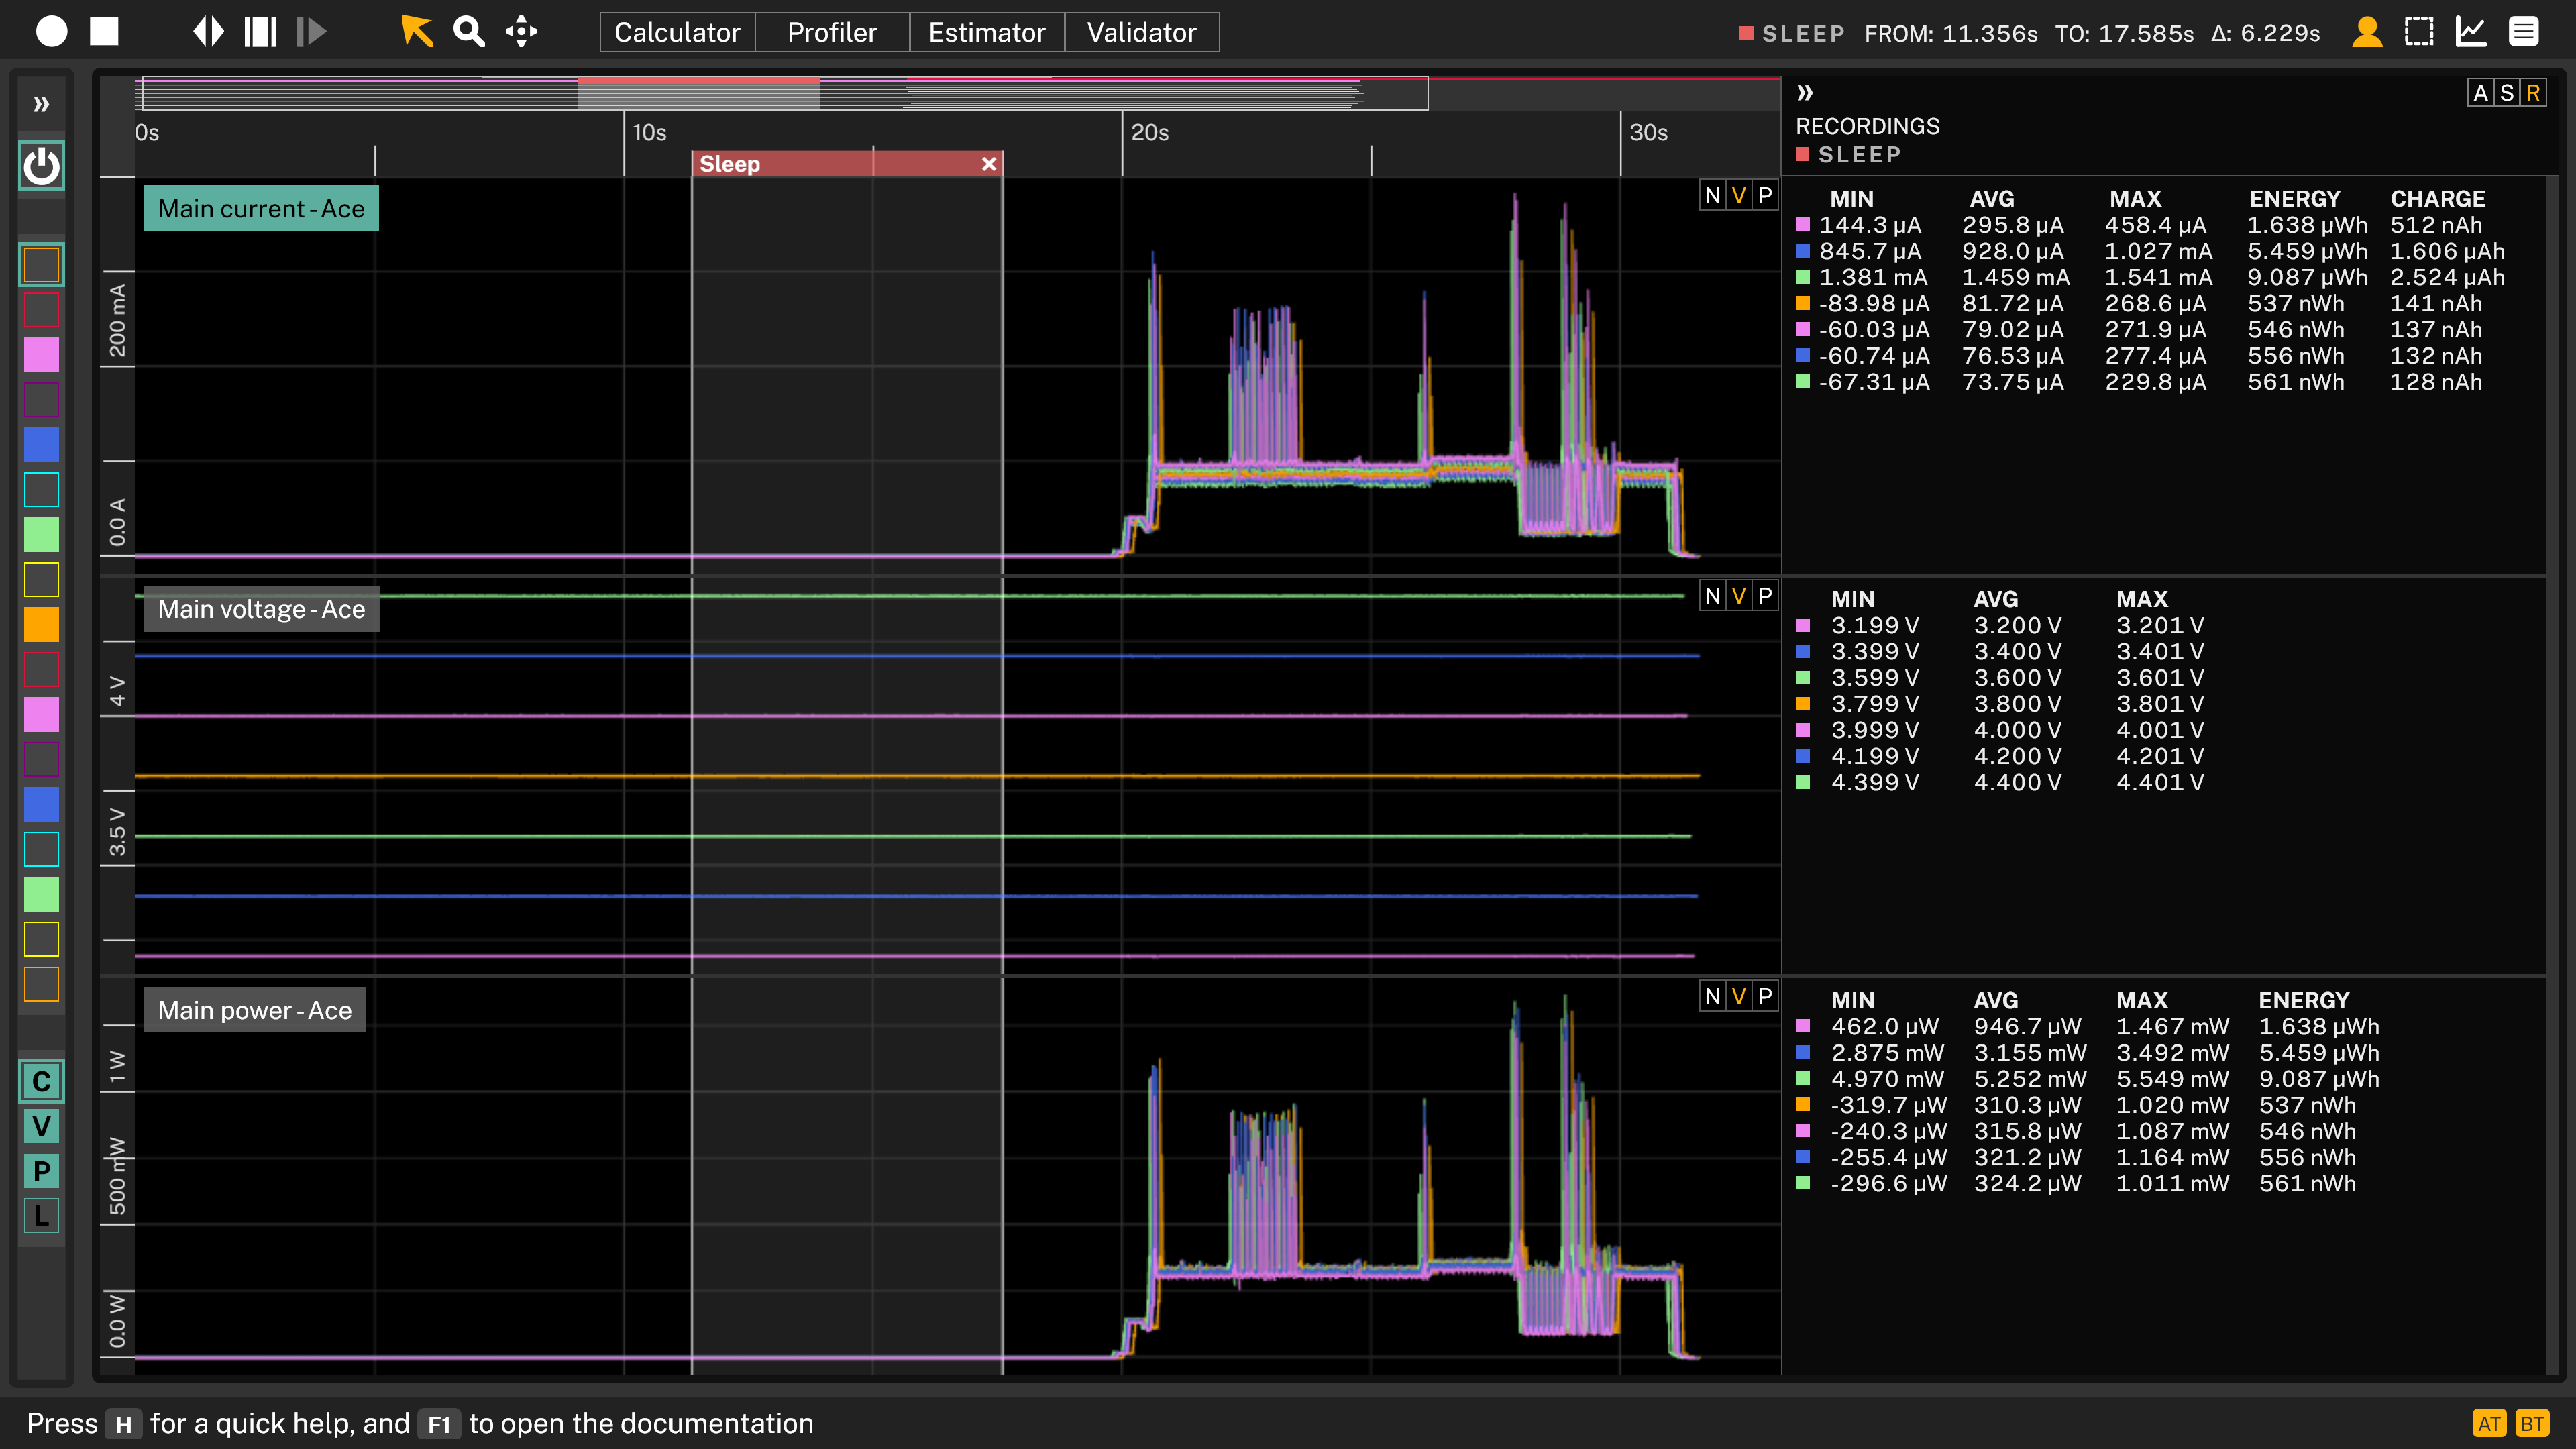Click P toggle on Main power graph
The height and width of the screenshot is (1449, 2576).
click(x=1765, y=996)
